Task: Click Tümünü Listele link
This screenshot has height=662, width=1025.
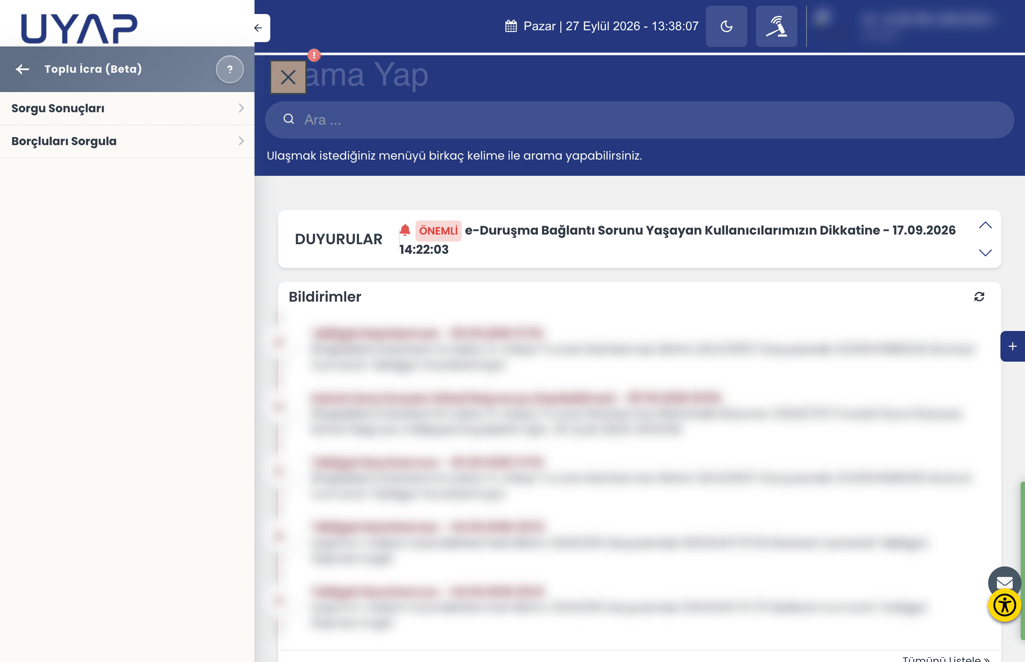Action: coord(946,658)
